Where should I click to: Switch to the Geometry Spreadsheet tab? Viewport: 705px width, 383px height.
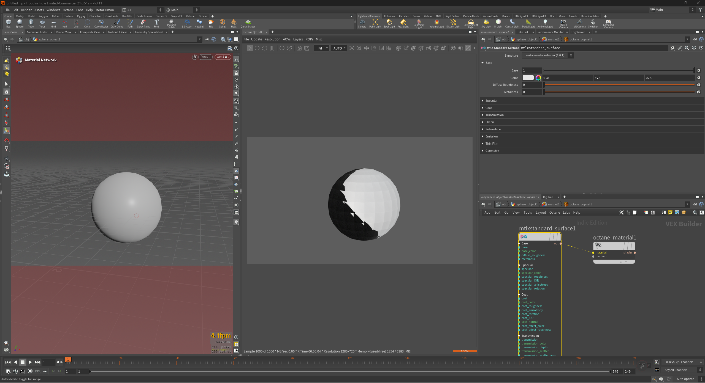tap(149, 32)
